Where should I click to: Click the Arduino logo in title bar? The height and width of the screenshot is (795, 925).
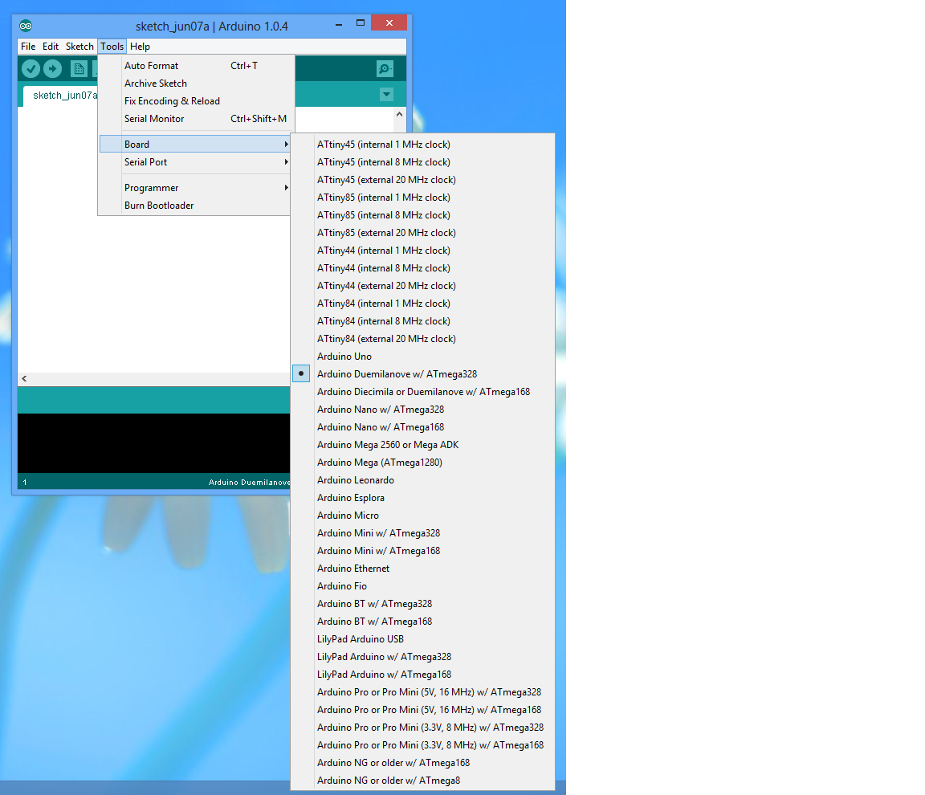[26, 26]
